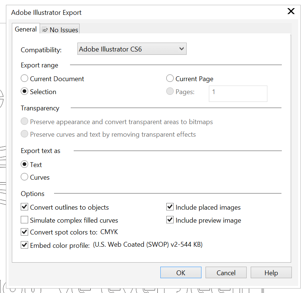Select the Pages radio button

(170, 91)
